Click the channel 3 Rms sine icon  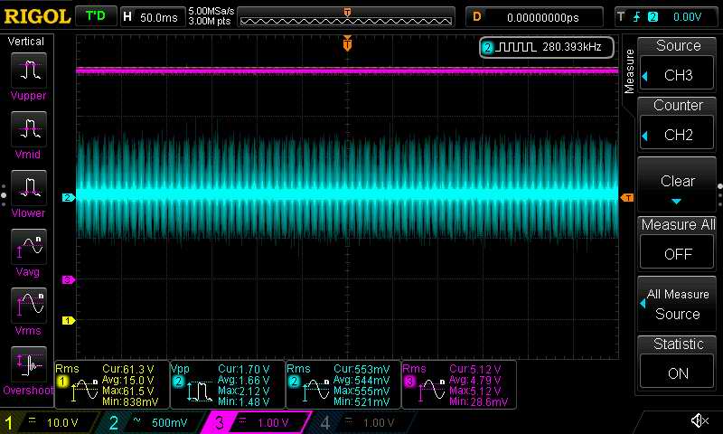[x=431, y=390]
